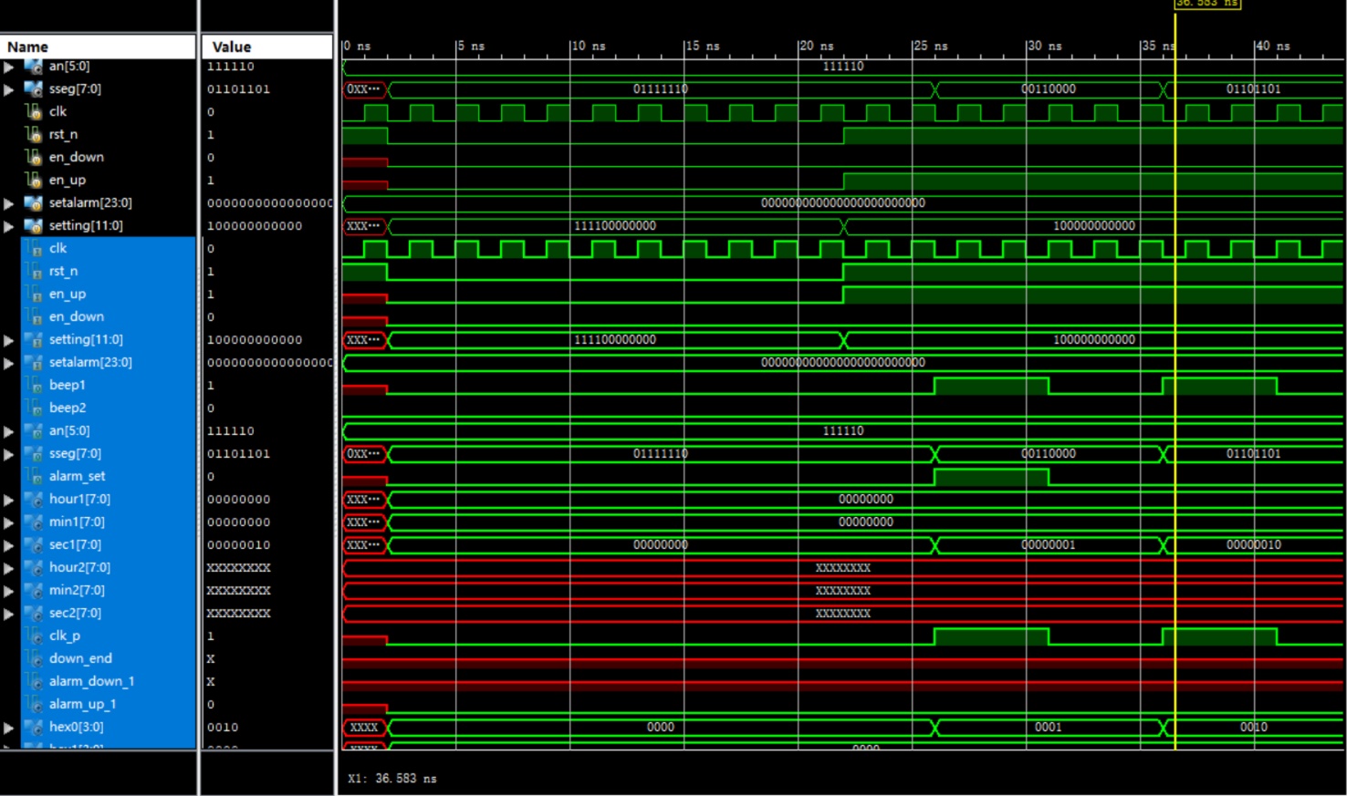Select the clk_p signal name

click(64, 636)
